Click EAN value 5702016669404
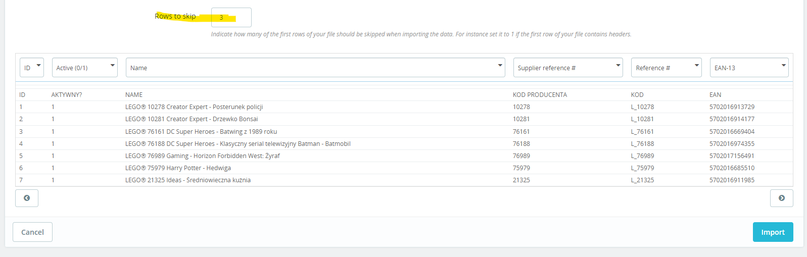The width and height of the screenshot is (807, 257). pyautogui.click(x=732, y=132)
